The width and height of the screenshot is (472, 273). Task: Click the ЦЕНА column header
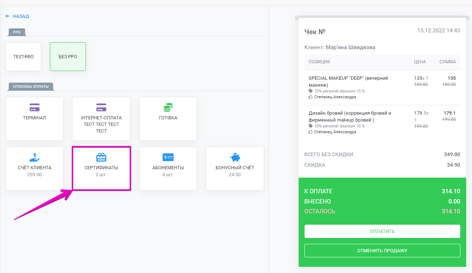(420, 62)
